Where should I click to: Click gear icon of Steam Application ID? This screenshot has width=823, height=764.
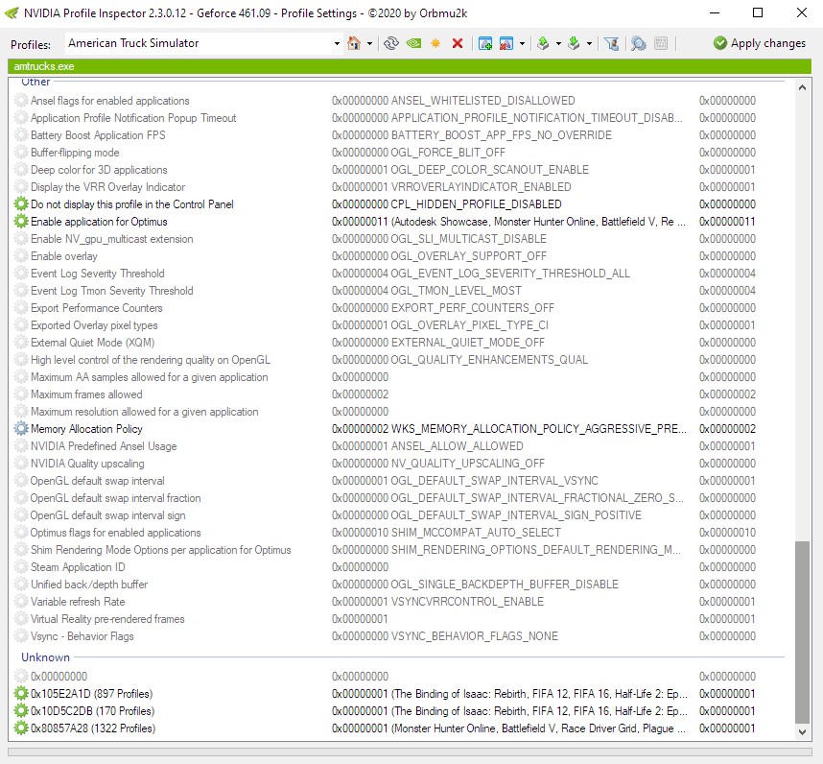pos(21,567)
